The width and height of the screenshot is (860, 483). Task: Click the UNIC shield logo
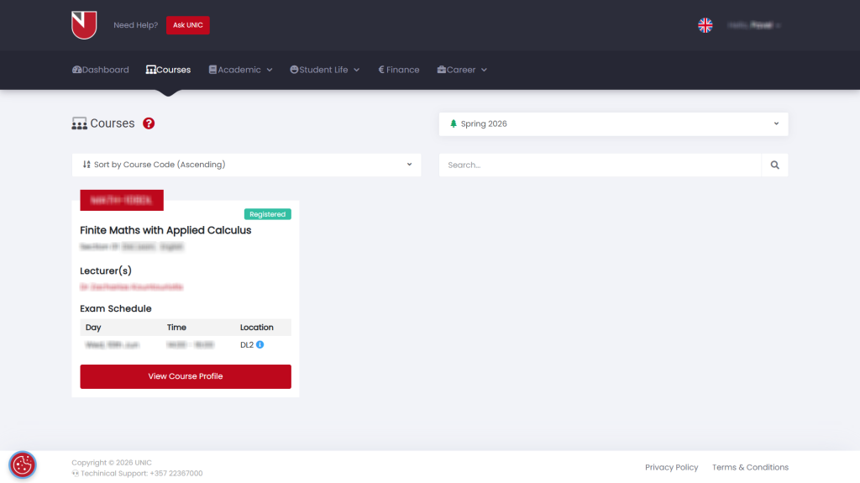(x=84, y=24)
